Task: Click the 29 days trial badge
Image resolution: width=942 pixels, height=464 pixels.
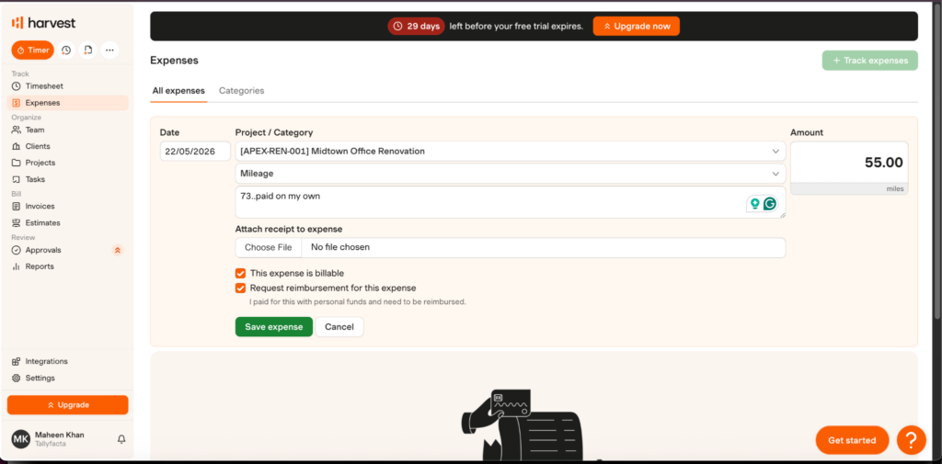Action: click(416, 27)
